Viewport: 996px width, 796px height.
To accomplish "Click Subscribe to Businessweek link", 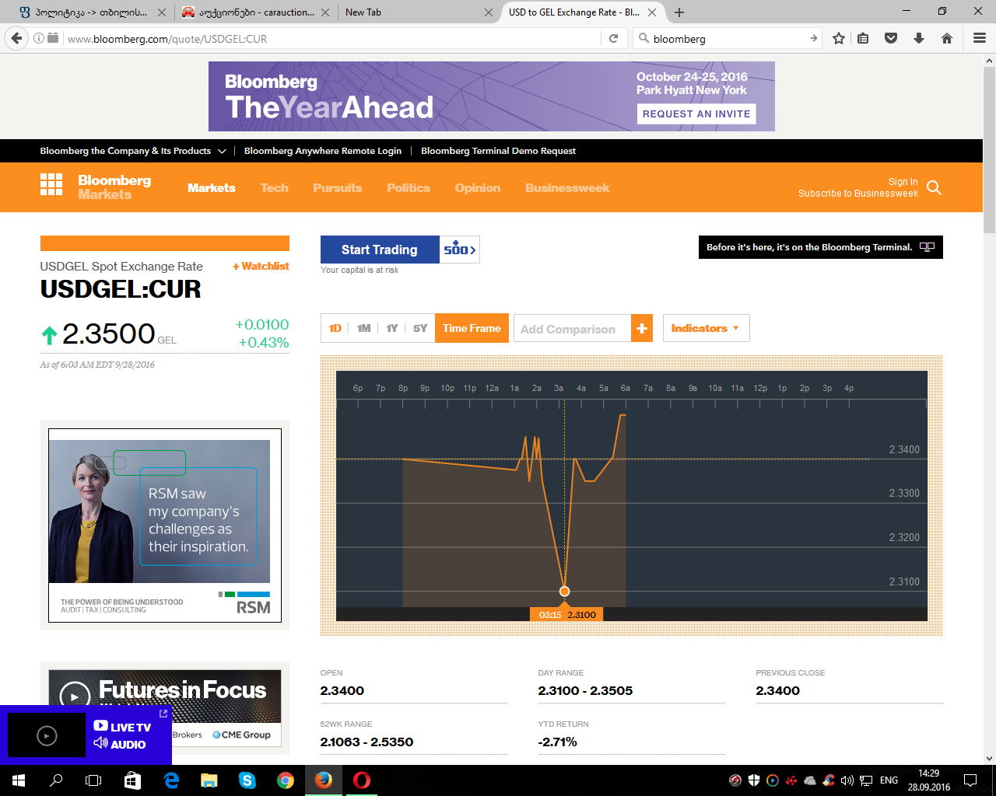I will click(858, 194).
